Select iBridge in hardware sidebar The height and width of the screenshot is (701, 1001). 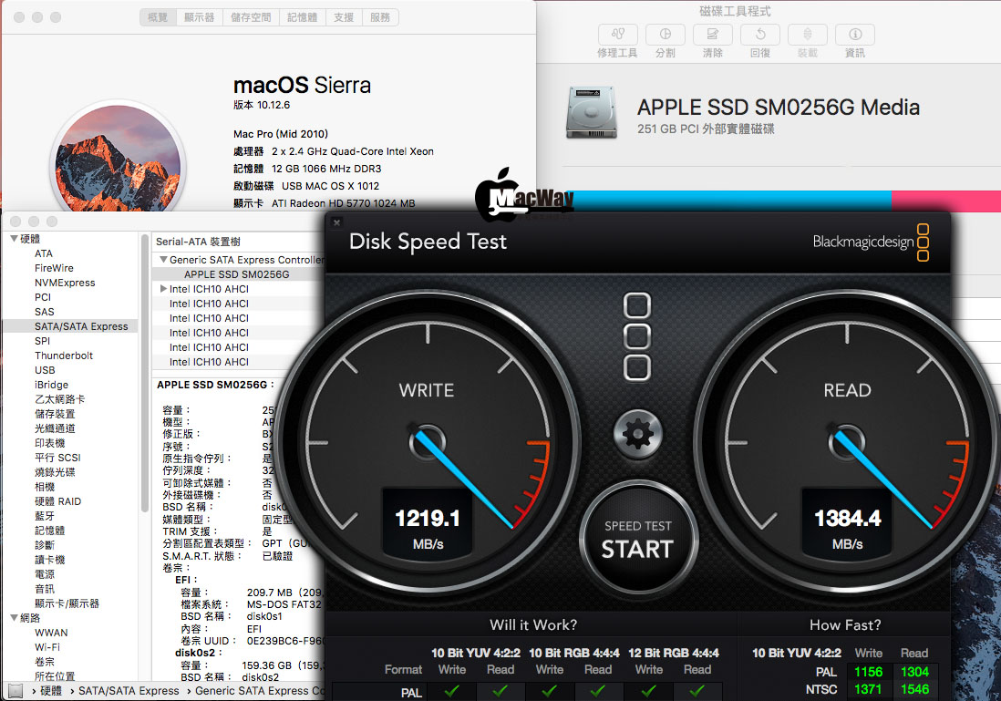click(x=52, y=385)
